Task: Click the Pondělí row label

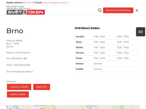Action: click(80, 37)
